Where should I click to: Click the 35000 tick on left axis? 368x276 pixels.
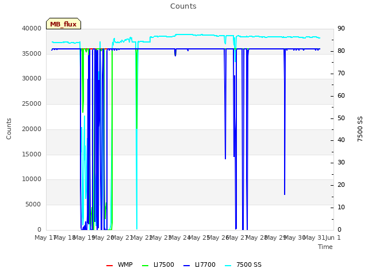(x=32, y=53)
